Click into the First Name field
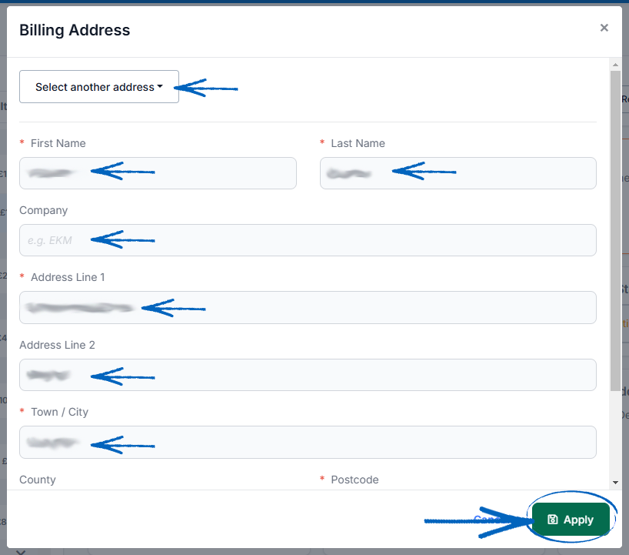Image resolution: width=629 pixels, height=555 pixels. point(158,173)
